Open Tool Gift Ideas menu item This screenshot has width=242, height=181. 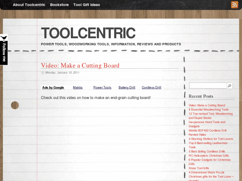click(87, 5)
